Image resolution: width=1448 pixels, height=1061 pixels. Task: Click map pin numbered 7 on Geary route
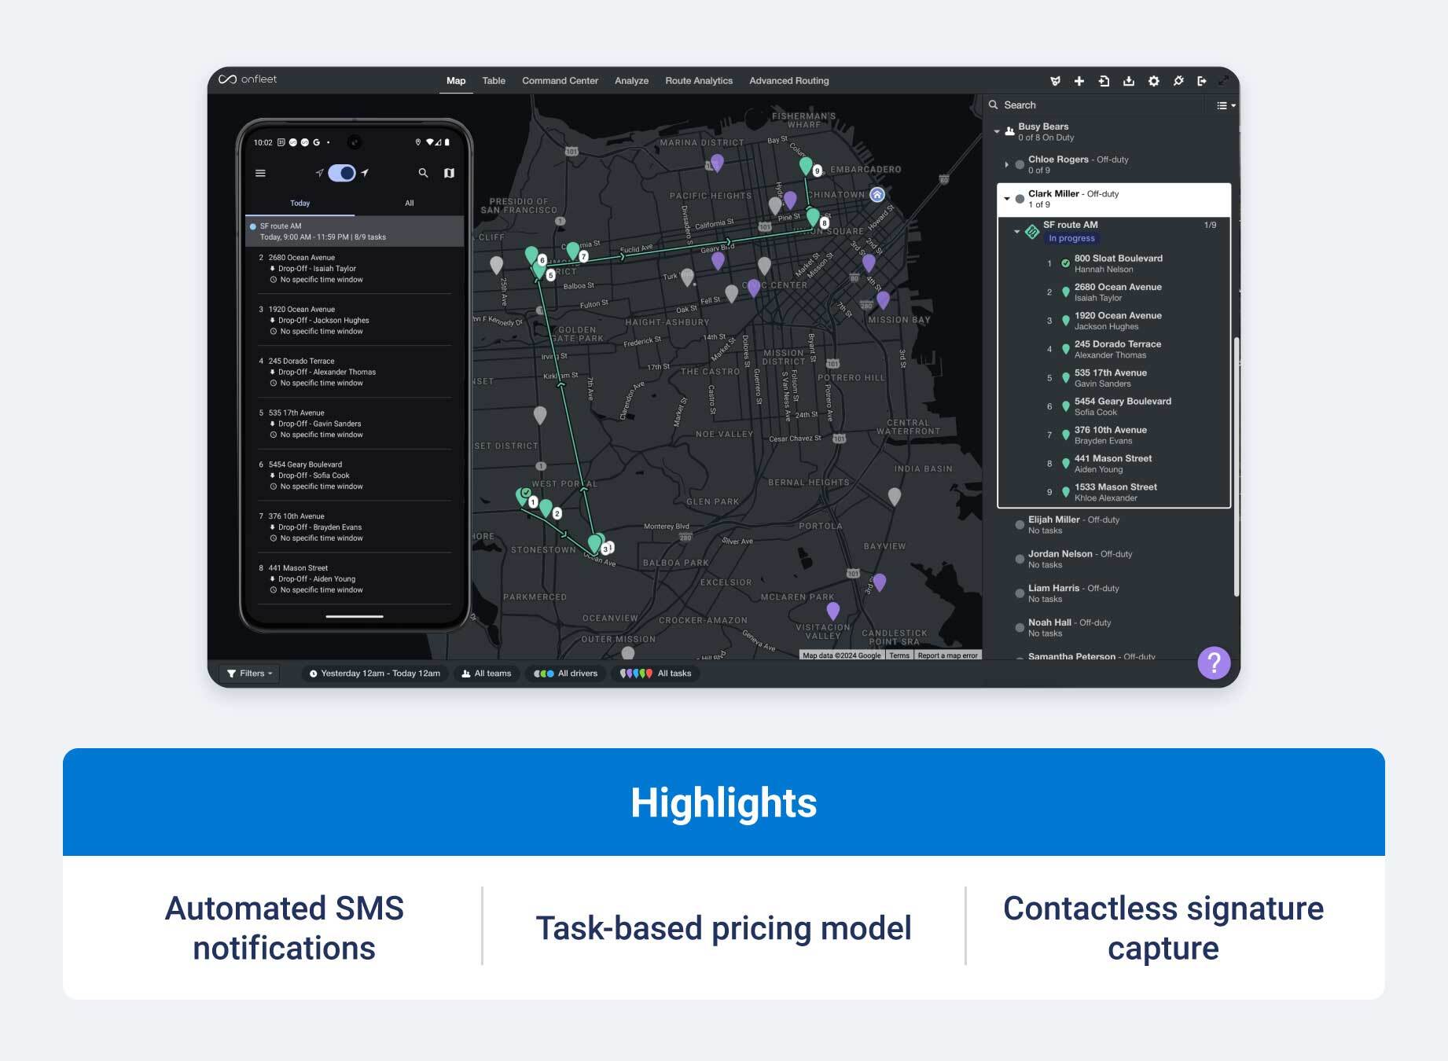coord(573,250)
